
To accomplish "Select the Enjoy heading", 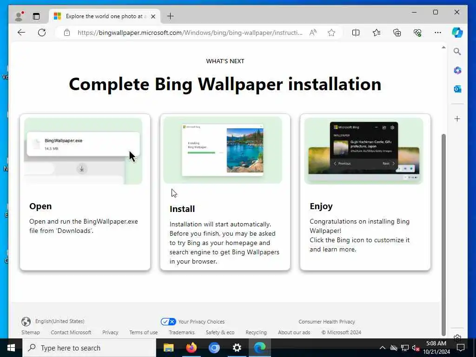I will 321,206.
